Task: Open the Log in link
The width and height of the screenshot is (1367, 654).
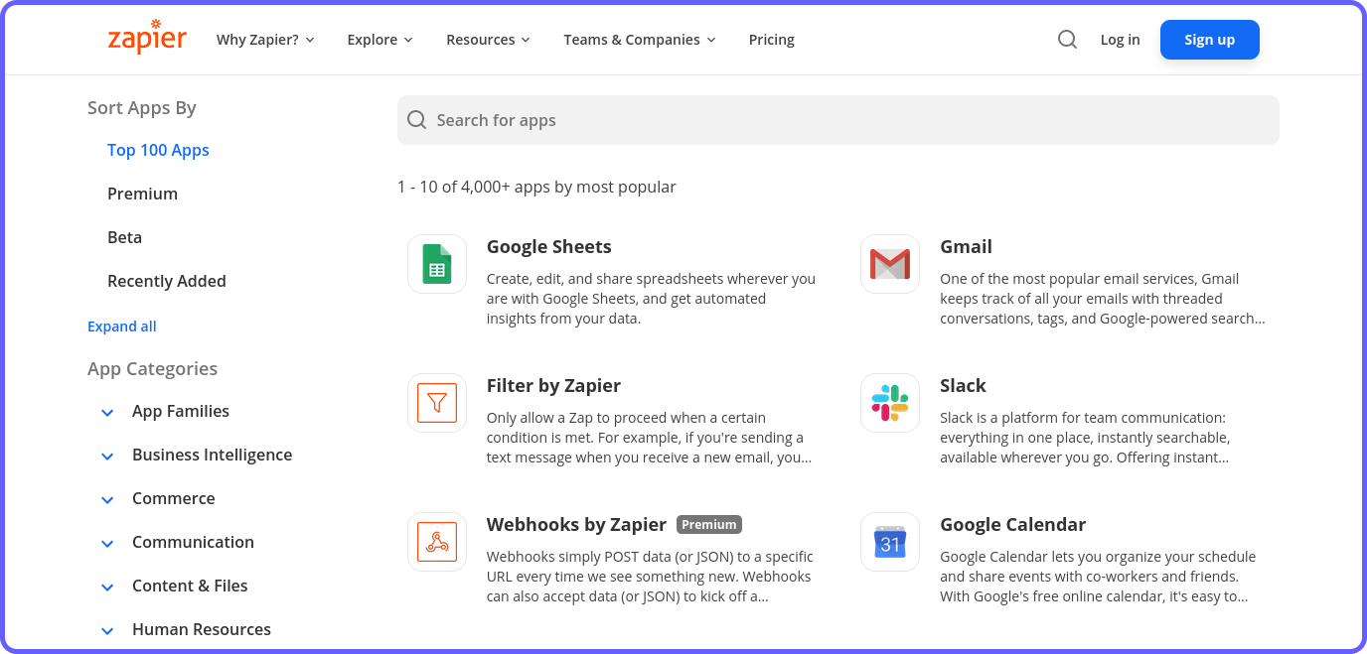Action: point(1120,40)
